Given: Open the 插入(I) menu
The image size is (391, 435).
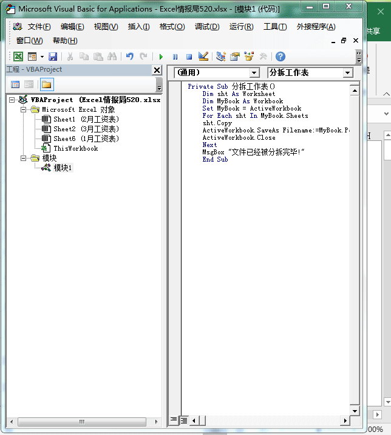Looking at the screenshot, I should 138,27.
